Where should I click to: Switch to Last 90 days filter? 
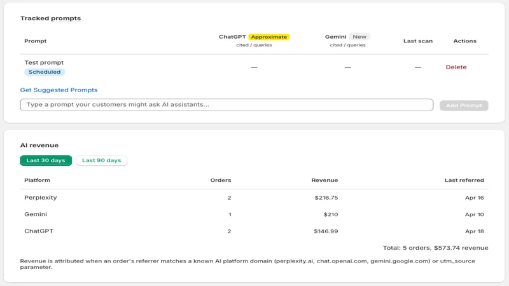click(102, 161)
